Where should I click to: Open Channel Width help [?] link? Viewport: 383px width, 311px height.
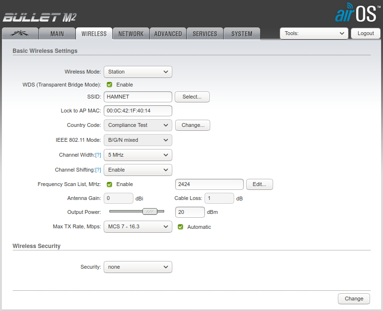pyautogui.click(x=98, y=155)
